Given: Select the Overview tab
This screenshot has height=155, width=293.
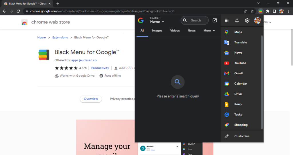Looking at the screenshot, I should pyautogui.click(x=91, y=99).
